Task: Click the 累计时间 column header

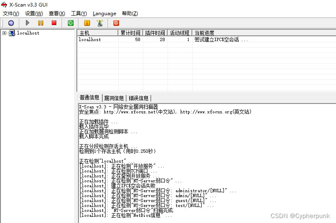Action: 130,33
